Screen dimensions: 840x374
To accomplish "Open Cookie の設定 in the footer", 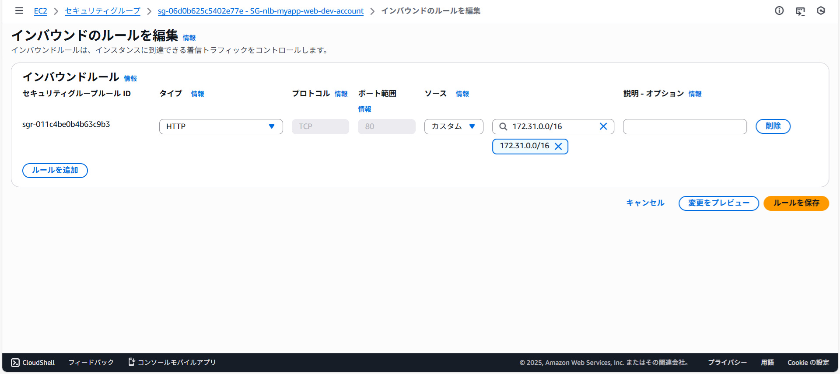I will [x=808, y=362].
